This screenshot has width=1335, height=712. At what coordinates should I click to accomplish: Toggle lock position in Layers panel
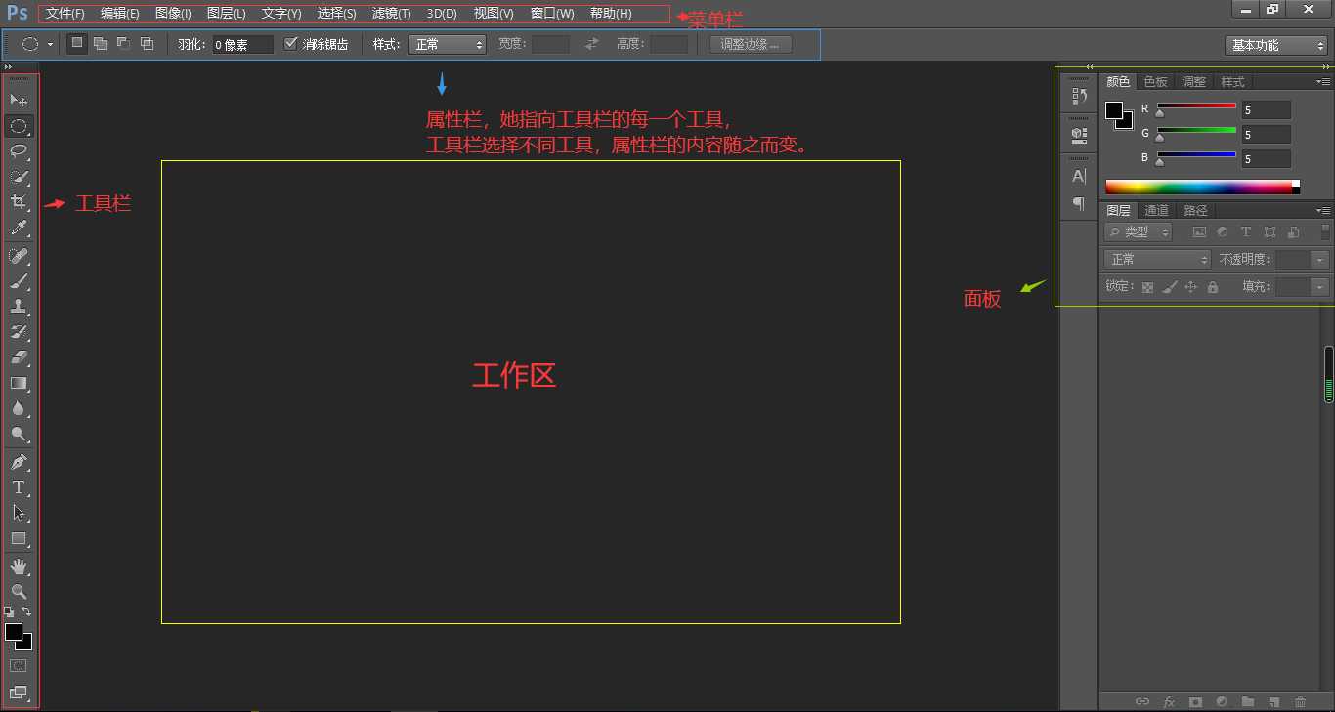tap(1190, 287)
